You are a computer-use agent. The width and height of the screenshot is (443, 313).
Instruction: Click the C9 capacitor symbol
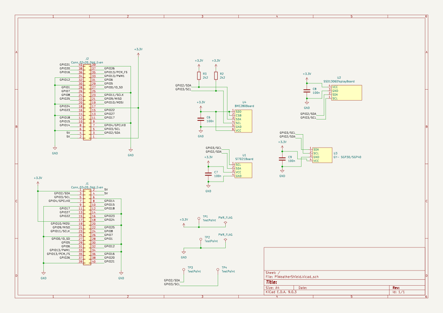(282, 159)
